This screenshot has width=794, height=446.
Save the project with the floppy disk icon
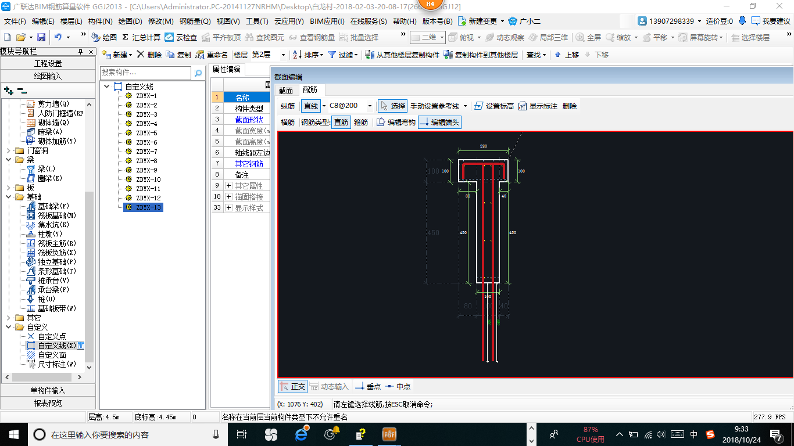[41, 37]
